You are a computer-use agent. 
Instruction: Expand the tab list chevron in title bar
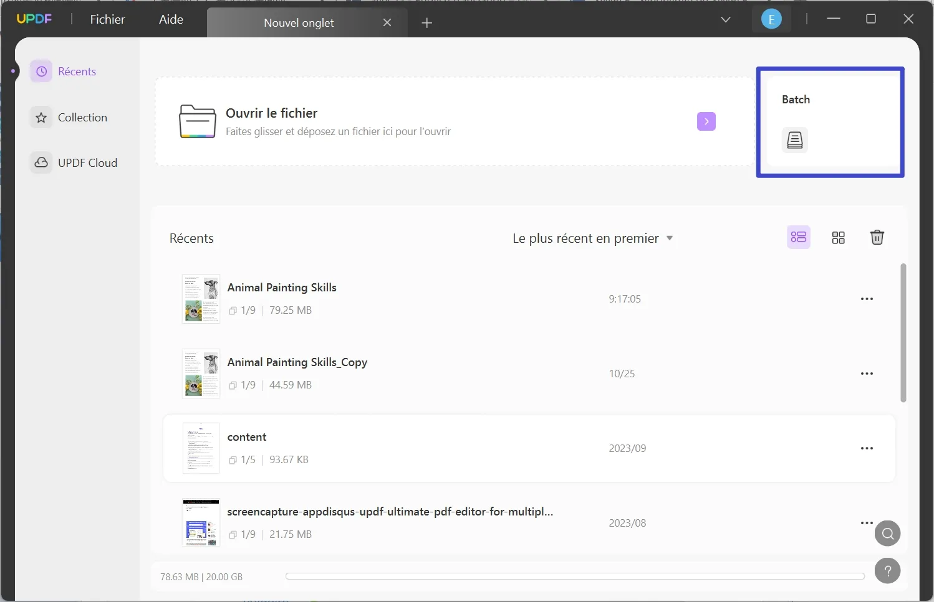tap(726, 20)
